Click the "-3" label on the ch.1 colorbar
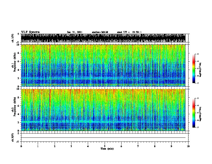Viewport: 212px width, 164px height. point(197,54)
